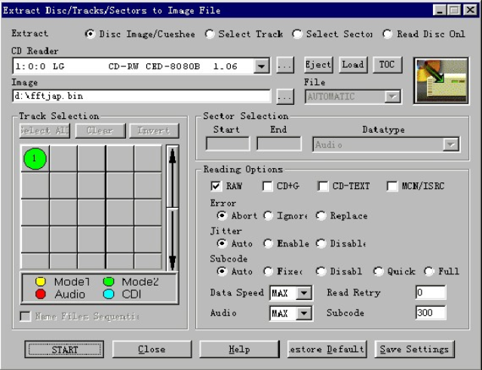Viewport: 482px width, 370px height.
Task: Browse for CD reader with ellipsis button
Action: click(285, 65)
